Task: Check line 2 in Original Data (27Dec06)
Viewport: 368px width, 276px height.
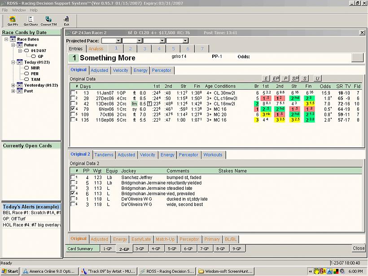Action: (x=73, y=98)
